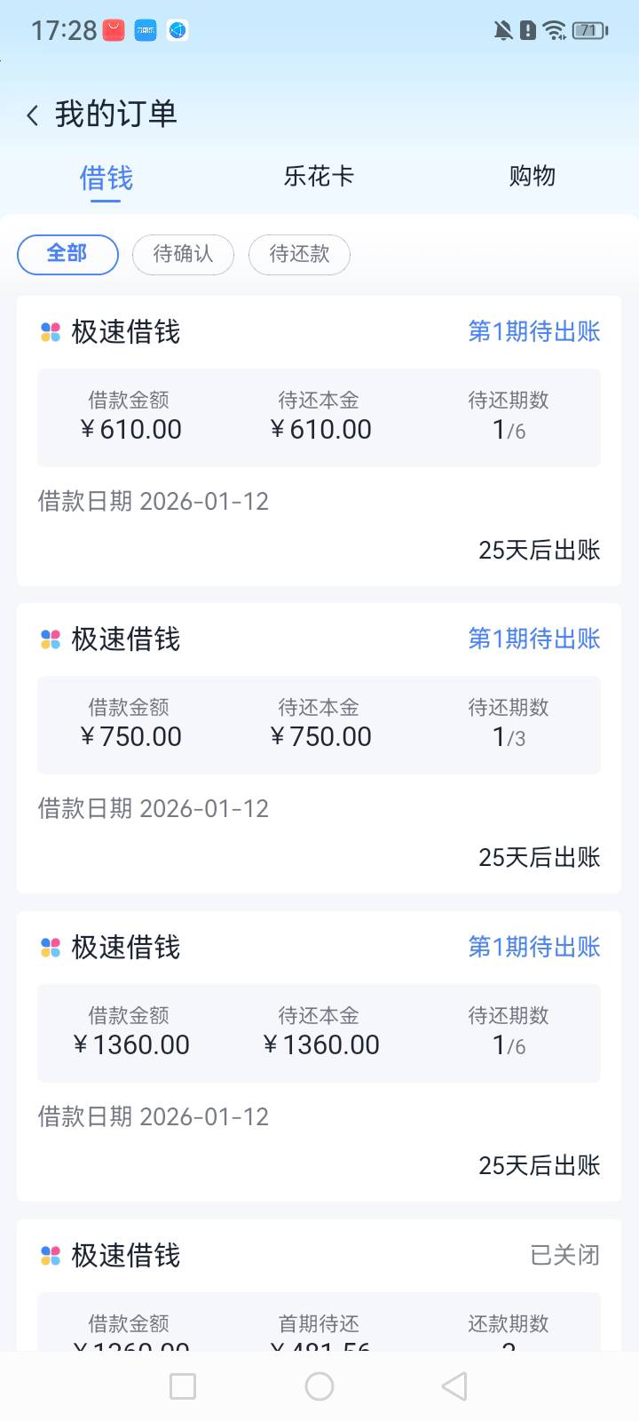Image resolution: width=639 pixels, height=1421 pixels.
Task: Select the 待确认 filter chip
Action: click(x=183, y=254)
